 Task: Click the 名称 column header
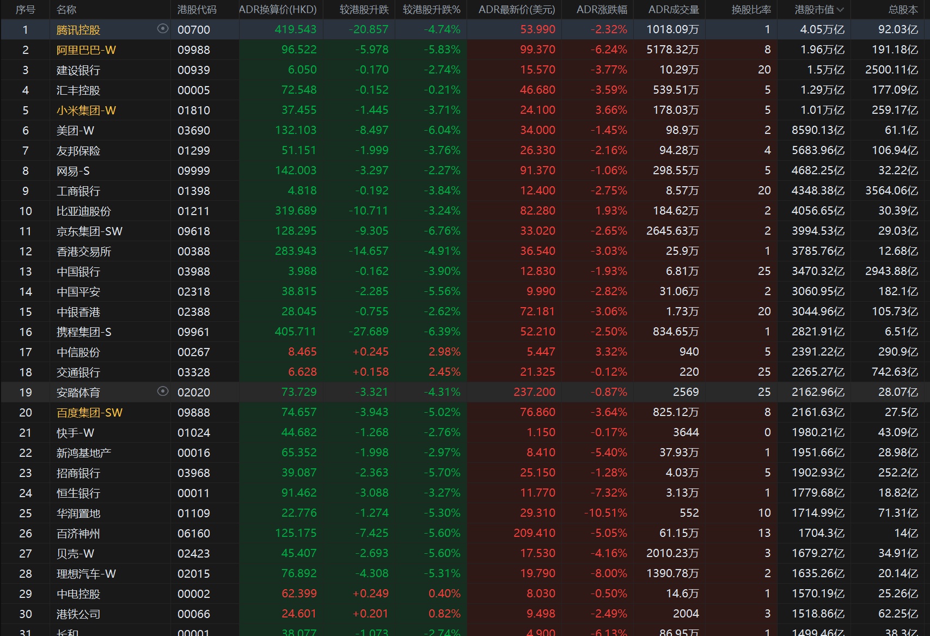pos(66,10)
